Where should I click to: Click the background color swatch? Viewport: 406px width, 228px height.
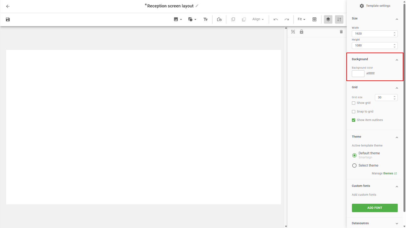pyautogui.click(x=358, y=73)
